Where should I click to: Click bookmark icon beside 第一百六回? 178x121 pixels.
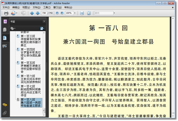click(x=18, y=76)
